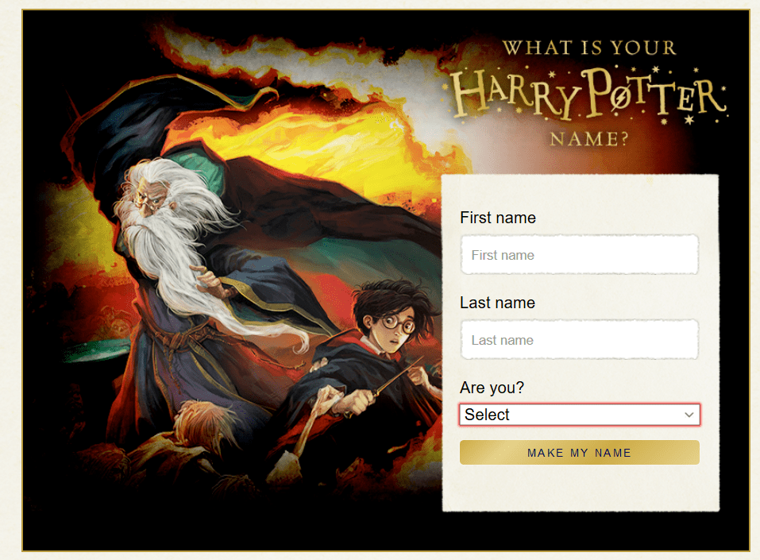
Task: Open the "Are you?" Select dropdown
Action: (x=579, y=415)
